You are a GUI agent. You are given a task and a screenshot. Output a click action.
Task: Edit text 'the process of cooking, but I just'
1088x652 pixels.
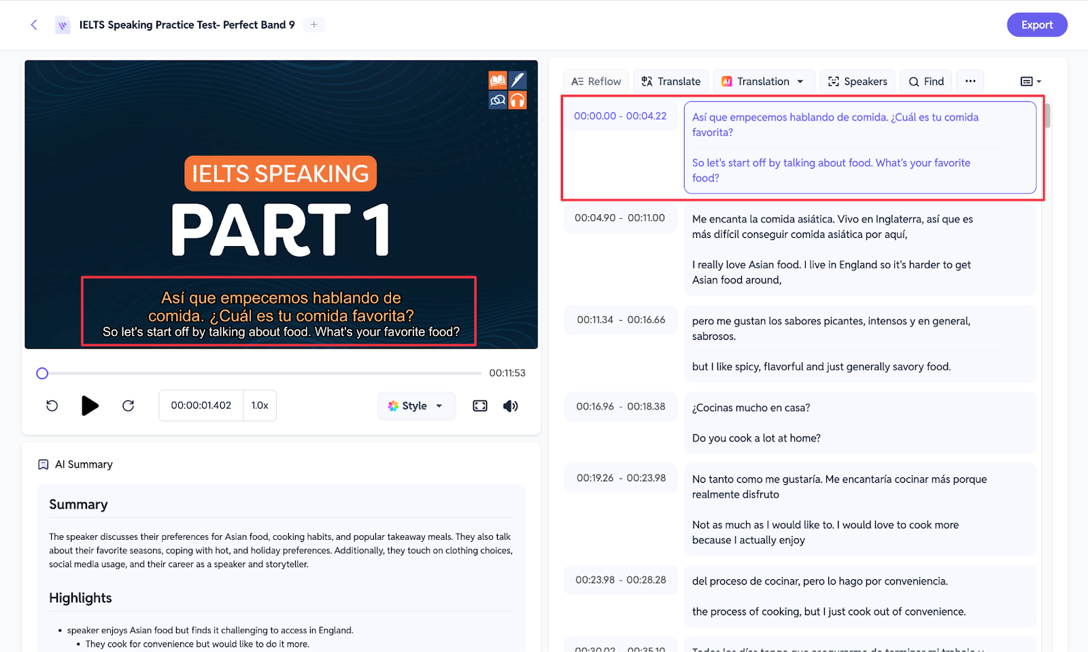(x=829, y=612)
